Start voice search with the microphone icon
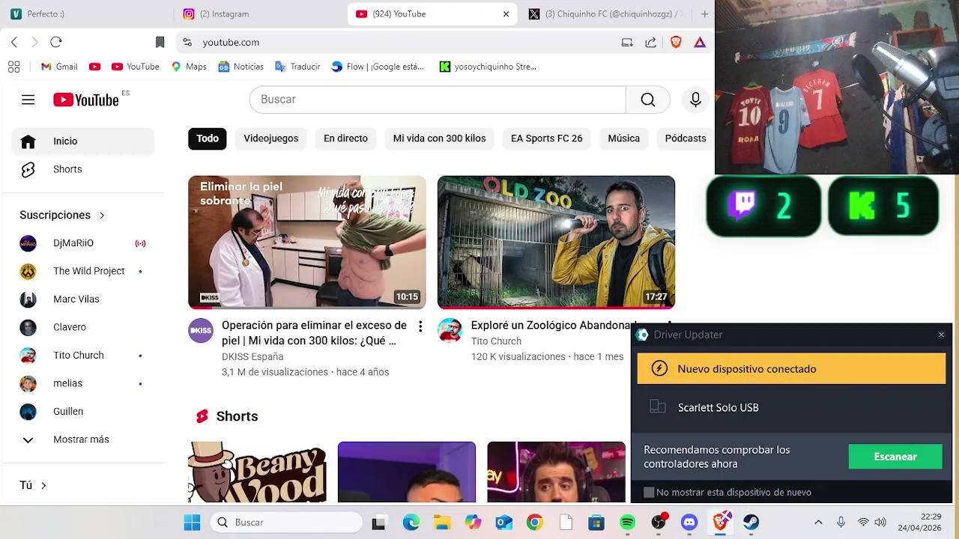 tap(695, 100)
